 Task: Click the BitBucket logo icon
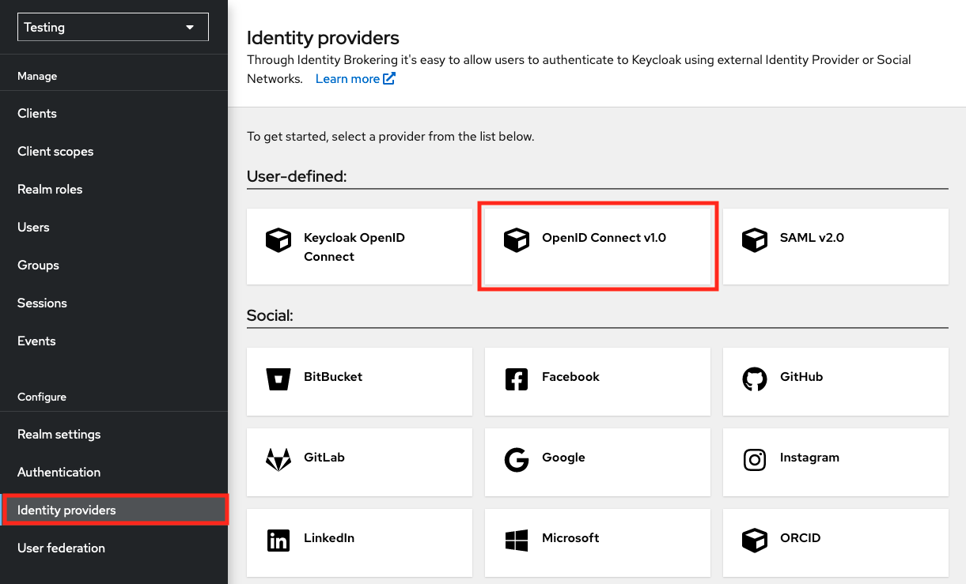[278, 379]
